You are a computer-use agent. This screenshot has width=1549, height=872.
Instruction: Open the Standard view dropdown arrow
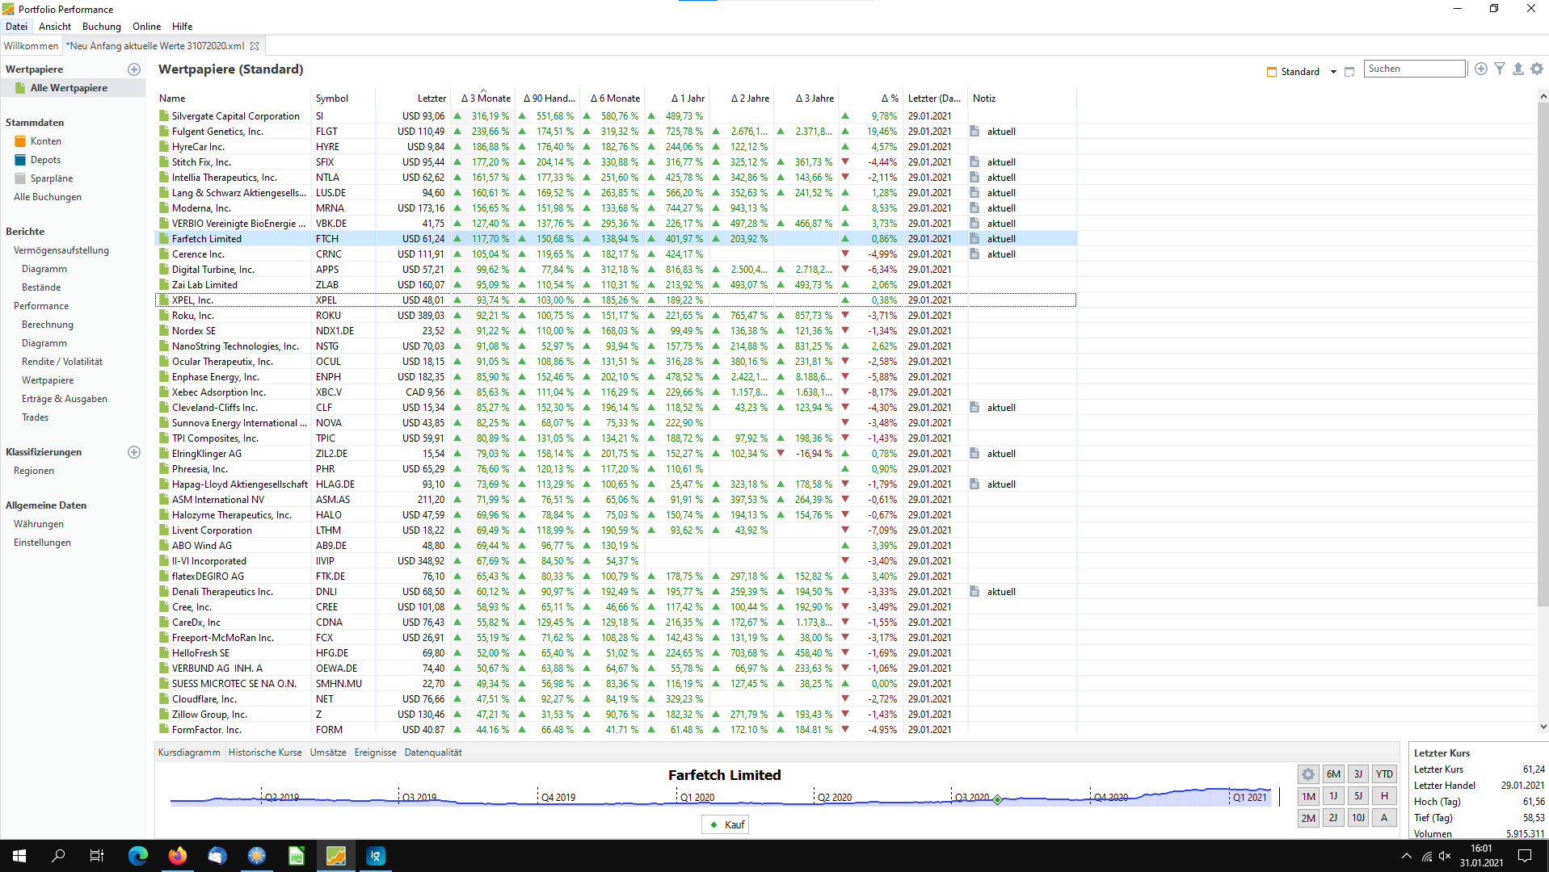[1333, 72]
